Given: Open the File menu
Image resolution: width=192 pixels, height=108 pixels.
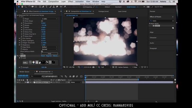Looking at the screenshot, I should click(39, 1).
